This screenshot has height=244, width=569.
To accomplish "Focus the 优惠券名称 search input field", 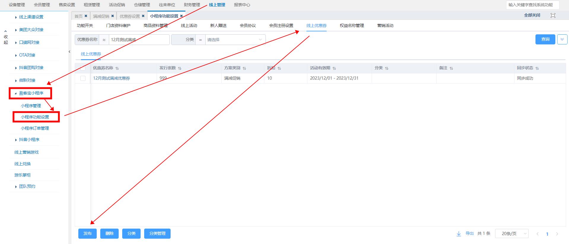I will coord(139,40).
